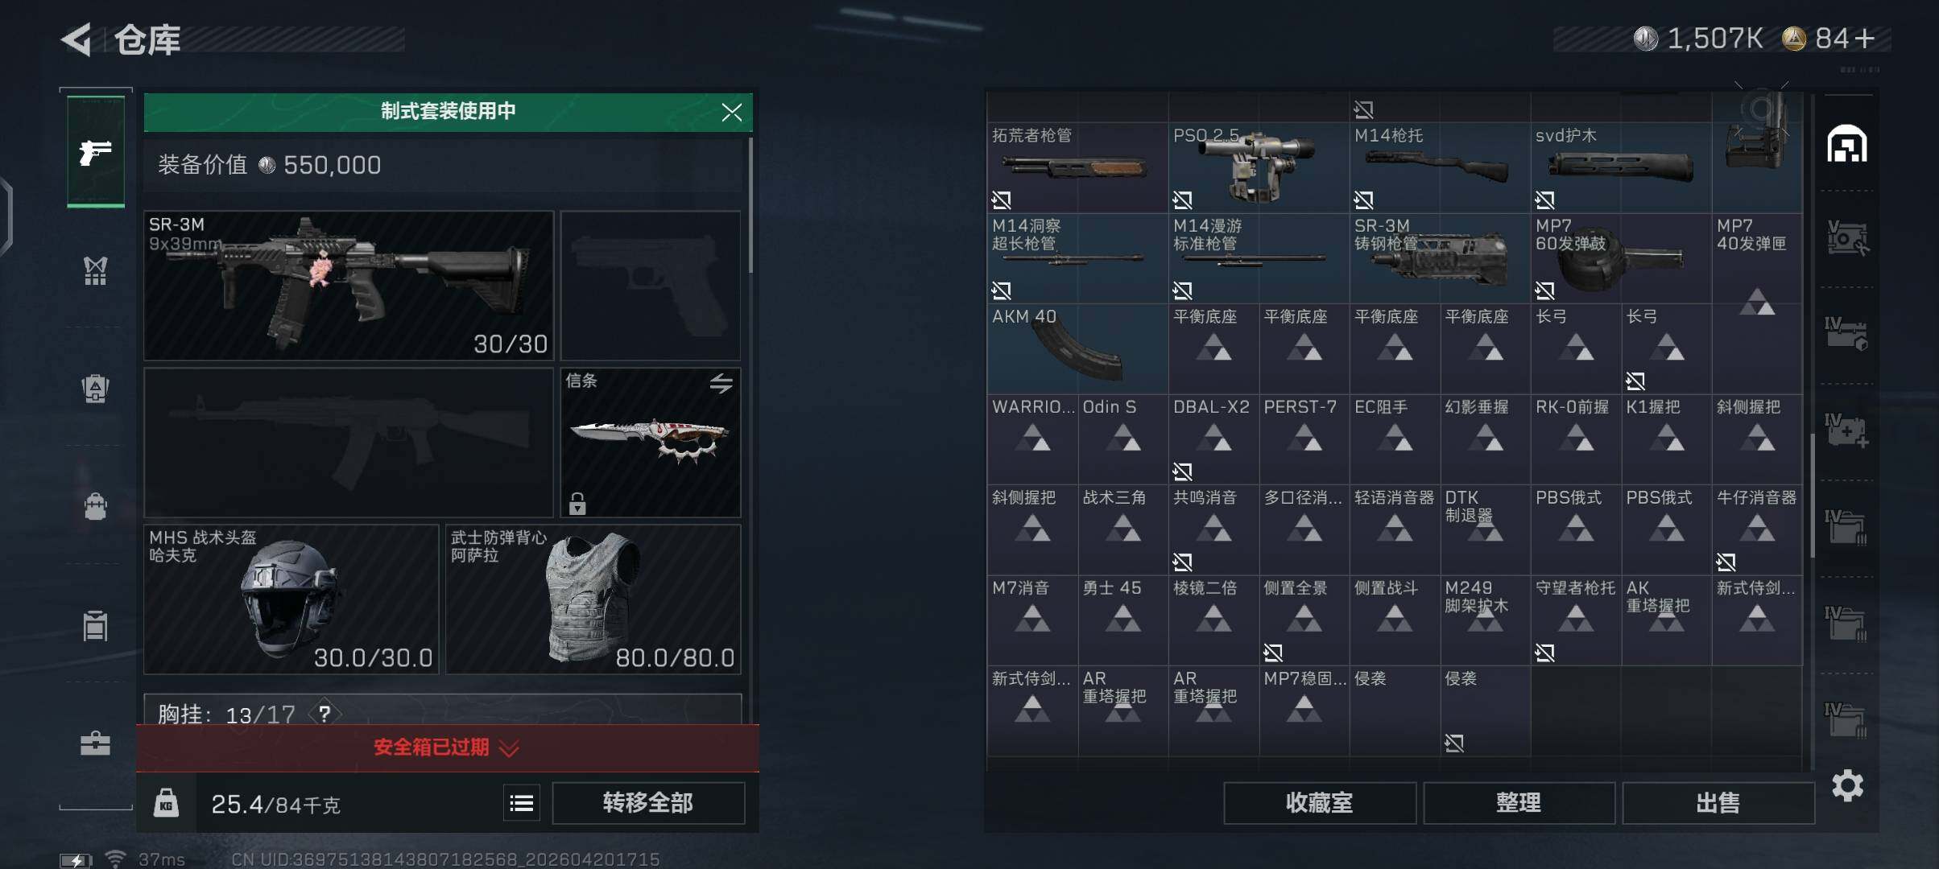Image resolution: width=1939 pixels, height=869 pixels.
Task: Toggle the melee weapon swap arrows
Action: (721, 384)
